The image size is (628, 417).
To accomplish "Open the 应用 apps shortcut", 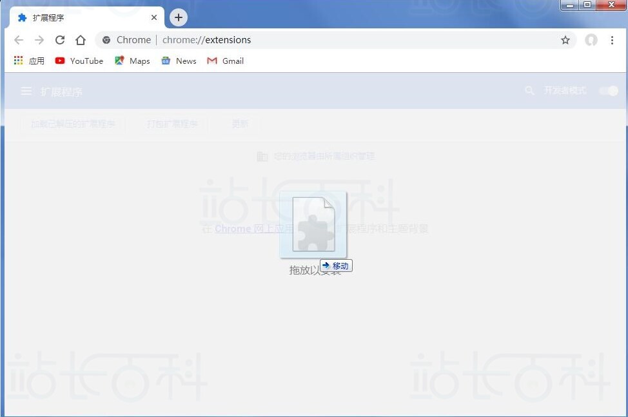I will pos(29,61).
